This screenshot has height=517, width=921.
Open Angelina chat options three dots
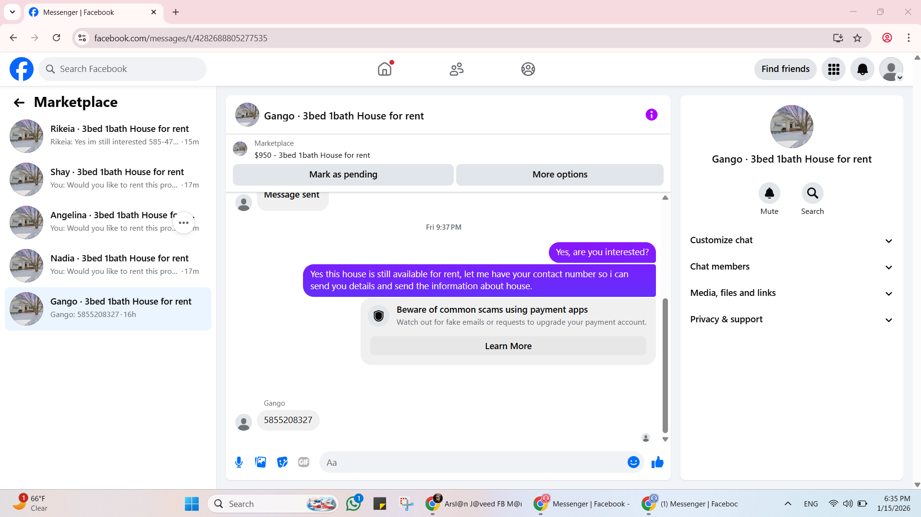point(183,223)
